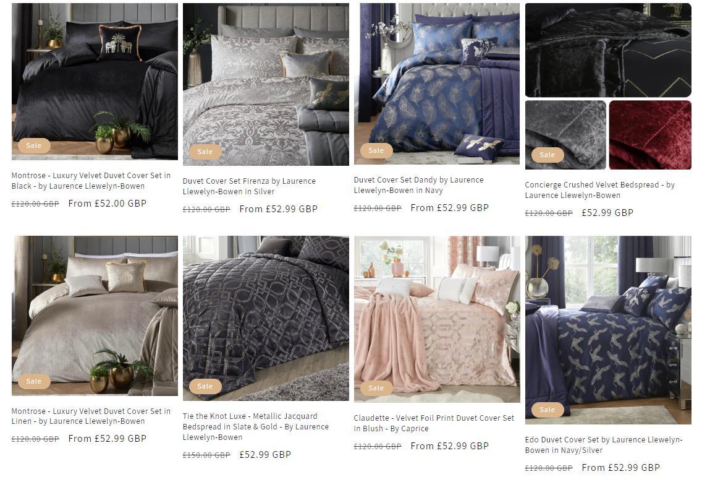Click the Duvet Cover Set Firenza in Silver title

249,186
